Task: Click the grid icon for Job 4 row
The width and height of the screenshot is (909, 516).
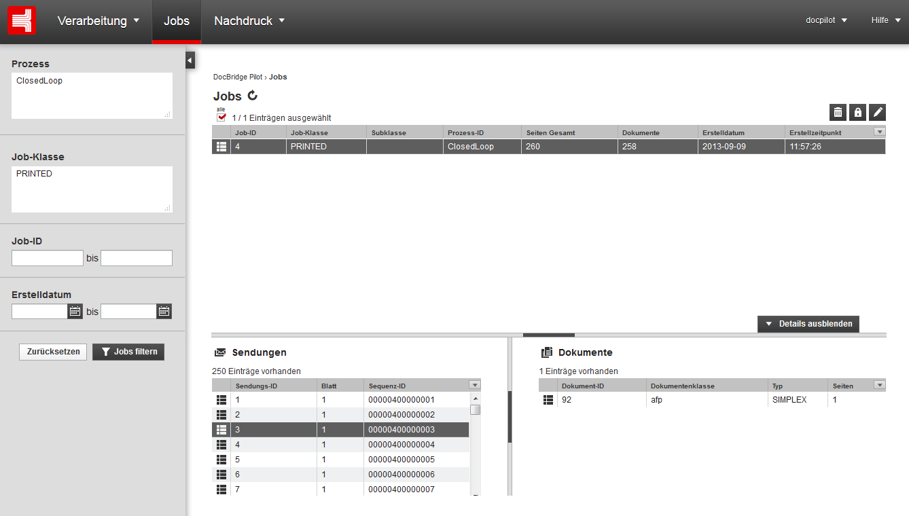Action: (x=221, y=147)
